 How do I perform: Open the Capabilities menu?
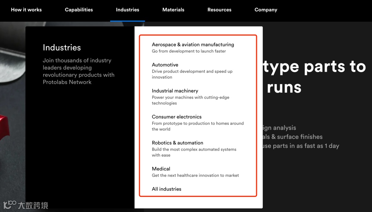coord(79,10)
